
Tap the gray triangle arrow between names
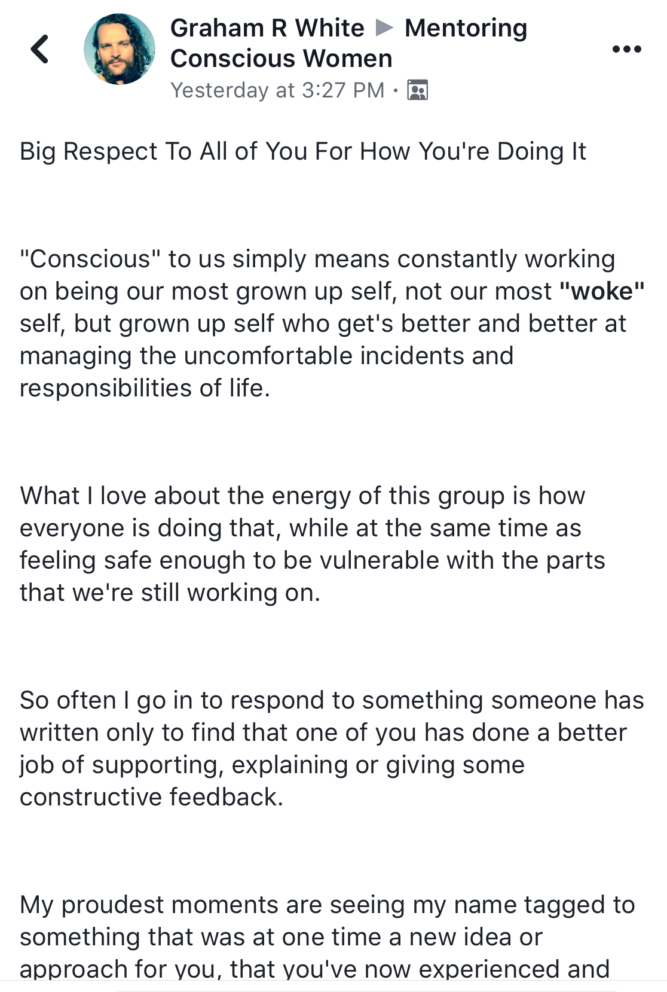click(x=384, y=28)
